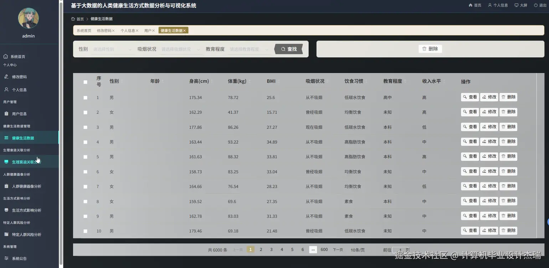Open the 性别 selection dropdown
Image resolution: width=549 pixels, height=268 pixels.
pos(112,49)
